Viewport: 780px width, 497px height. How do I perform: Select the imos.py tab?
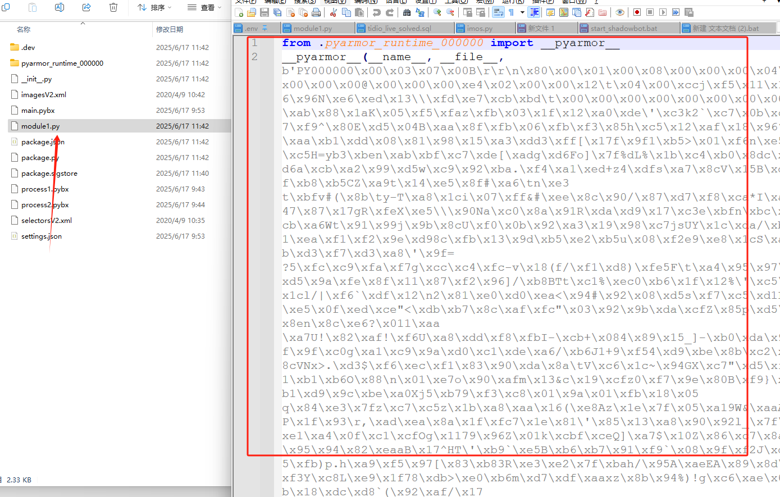coord(485,28)
